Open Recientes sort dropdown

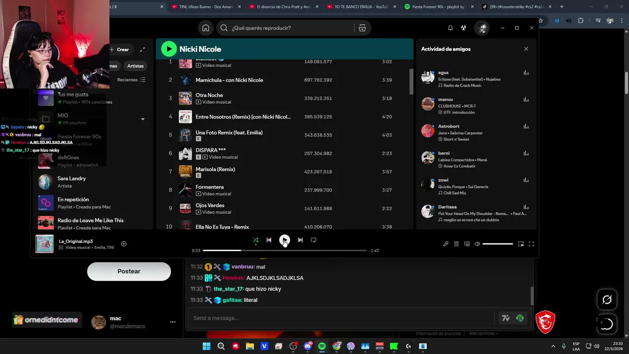pyautogui.click(x=131, y=80)
